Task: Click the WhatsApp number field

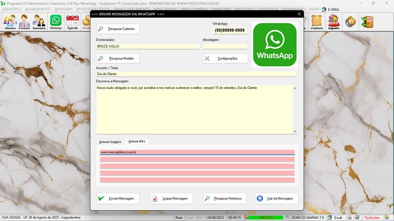Action: coord(230,30)
